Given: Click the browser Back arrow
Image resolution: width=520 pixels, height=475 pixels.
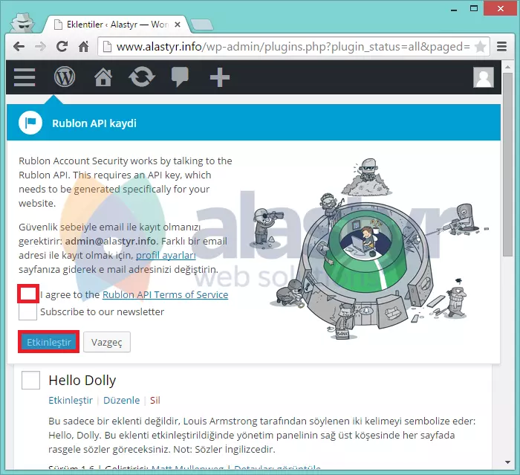Looking at the screenshot, I should click(19, 47).
